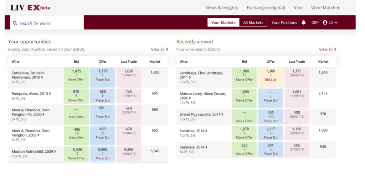Image resolution: width=365 pixels, height=178 pixels.
Task: Click Maison Leroy last trade 1,681 cell
Action: pyautogui.click(x=297, y=98)
